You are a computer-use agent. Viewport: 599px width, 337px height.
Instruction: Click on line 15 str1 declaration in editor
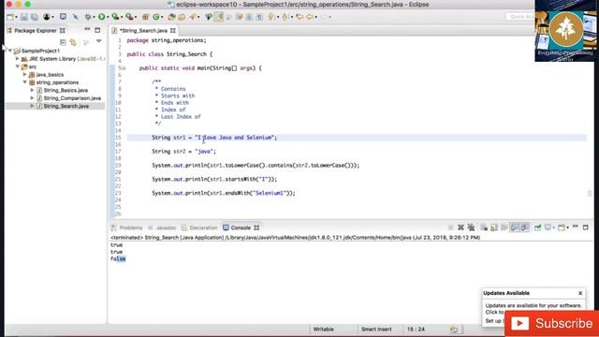[214, 138]
